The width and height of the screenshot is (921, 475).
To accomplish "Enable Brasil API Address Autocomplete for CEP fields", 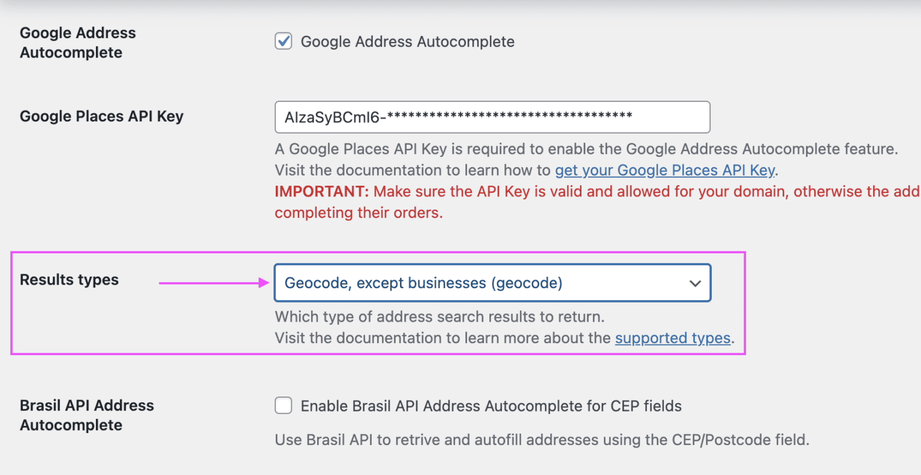I will click(282, 406).
